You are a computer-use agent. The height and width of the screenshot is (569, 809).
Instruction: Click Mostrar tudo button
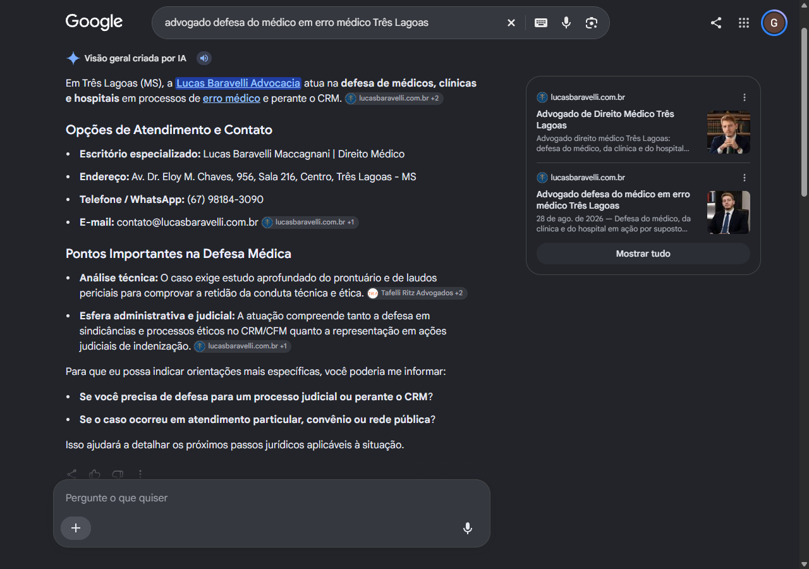coord(643,254)
